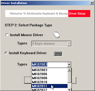Select the Install Mouse Driver radio button
95x91 pixels.
pyautogui.click(x=7, y=35)
